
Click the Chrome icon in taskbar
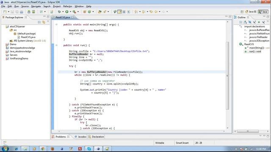pyautogui.click(x=43, y=149)
